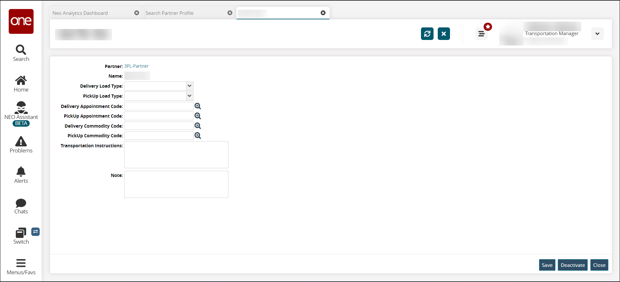Open the header hamburger favorites menu

pyautogui.click(x=481, y=34)
